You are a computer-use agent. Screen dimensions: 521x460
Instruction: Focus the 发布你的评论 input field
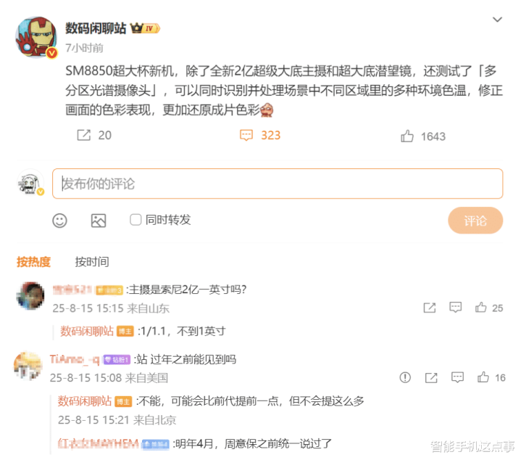tap(278, 184)
